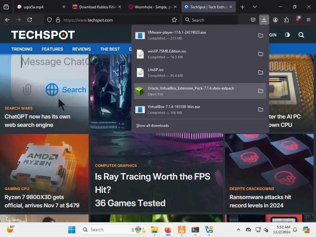Open tracking protection shield icon
316x237 pixels.
coord(49,20)
